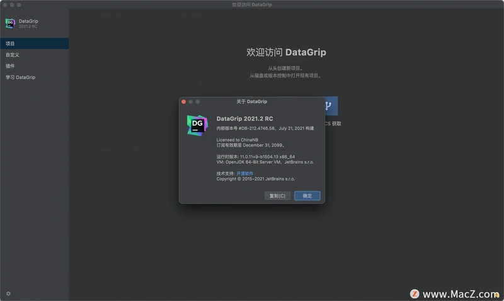The image size is (504, 301).
Task: Click the settings gear icon at bottom left
Action: click(x=8, y=293)
